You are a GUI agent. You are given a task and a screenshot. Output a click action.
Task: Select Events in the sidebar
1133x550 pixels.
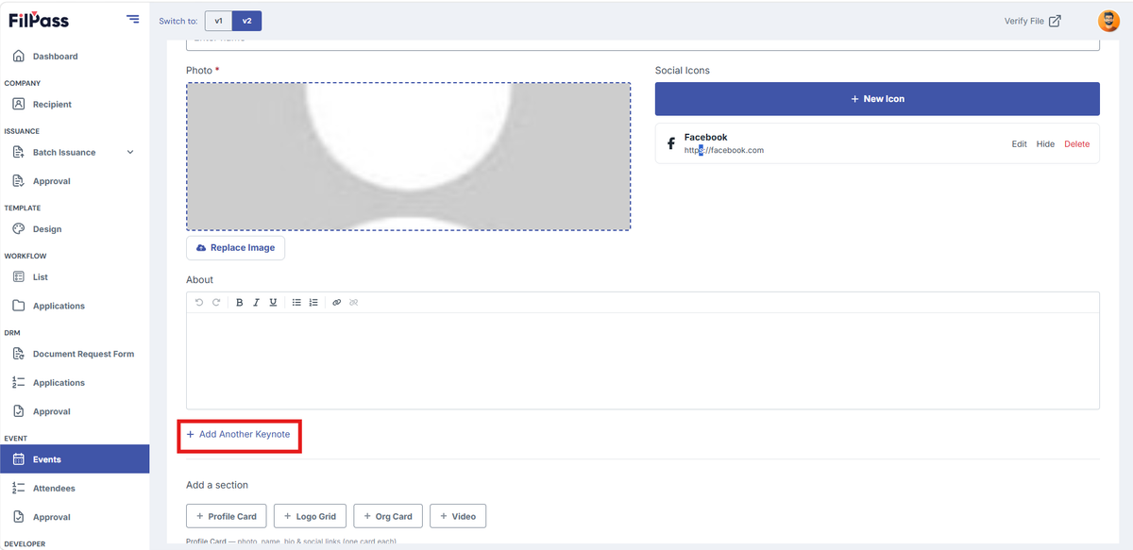pos(75,459)
